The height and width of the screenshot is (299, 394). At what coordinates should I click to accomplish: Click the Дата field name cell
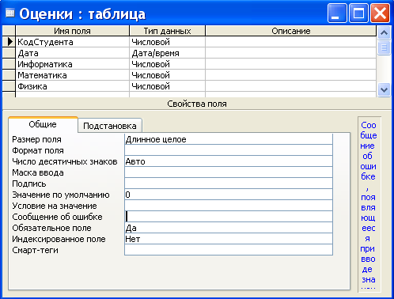click(73, 53)
